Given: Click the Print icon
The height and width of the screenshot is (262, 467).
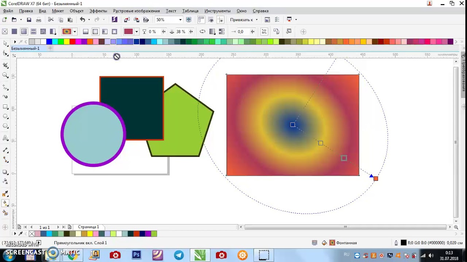Looking at the screenshot, I should [x=38, y=20].
